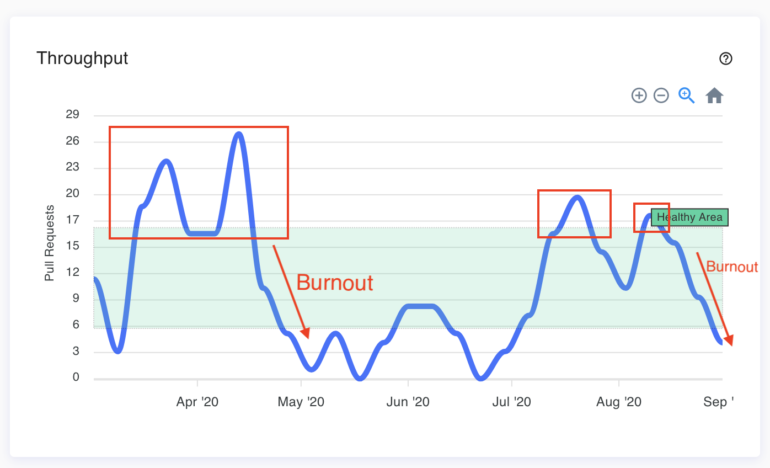Screen dimensions: 770x468
Task: Click the home icon to reset chart view
Action: tap(714, 95)
